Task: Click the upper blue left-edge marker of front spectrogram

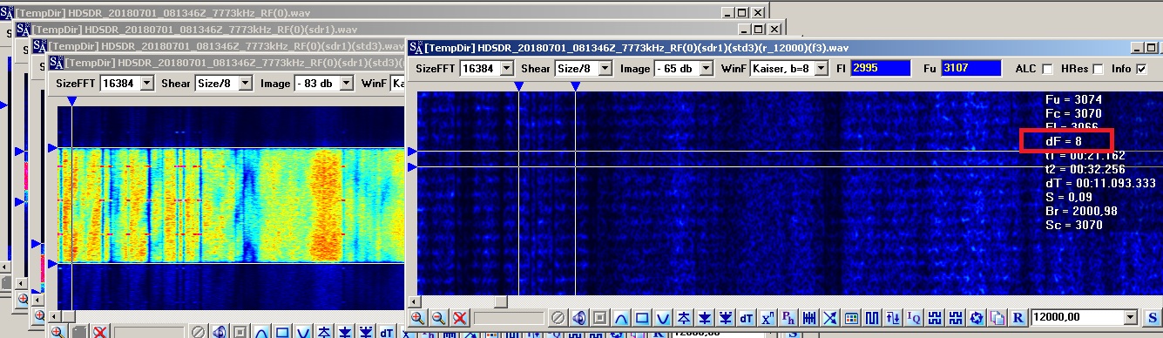Action: pos(413,152)
